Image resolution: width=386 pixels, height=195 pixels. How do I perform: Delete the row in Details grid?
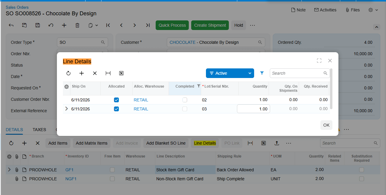pyautogui.click(x=38, y=143)
